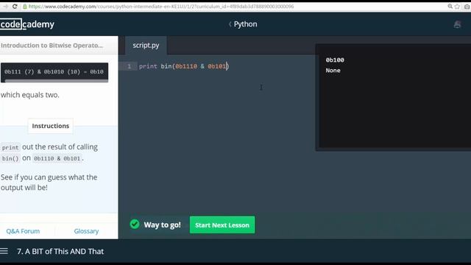Click the 'See if you can guess' paragraph
The image size is (471, 265).
(x=49, y=183)
